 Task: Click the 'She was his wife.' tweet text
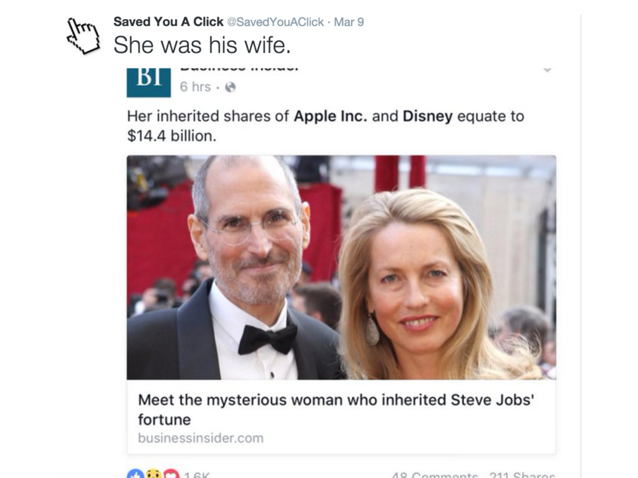point(202,45)
